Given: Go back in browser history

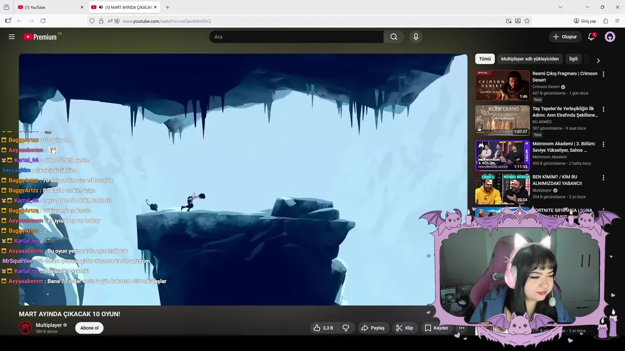Looking at the screenshot, I should [x=20, y=21].
